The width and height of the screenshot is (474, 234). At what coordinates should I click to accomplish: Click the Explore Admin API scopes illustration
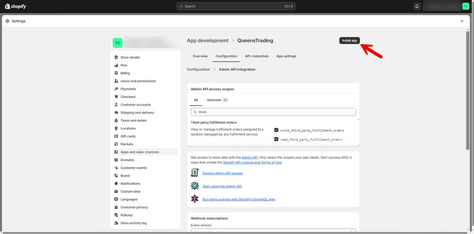[x=195, y=173]
